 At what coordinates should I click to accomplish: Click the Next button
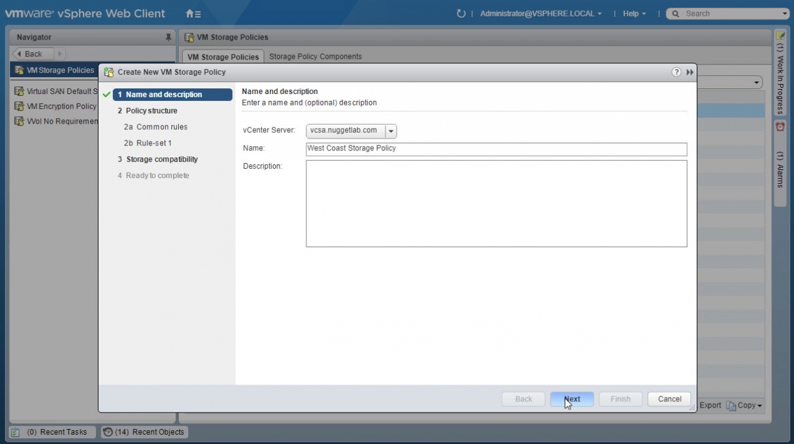pos(572,399)
